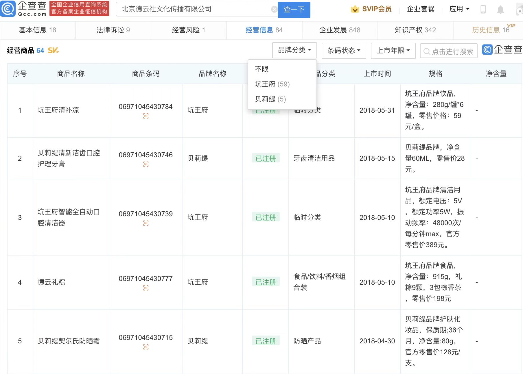Click barcode scan icon under 06971045430715
Viewport: 523px width, 374px height.
point(146,347)
